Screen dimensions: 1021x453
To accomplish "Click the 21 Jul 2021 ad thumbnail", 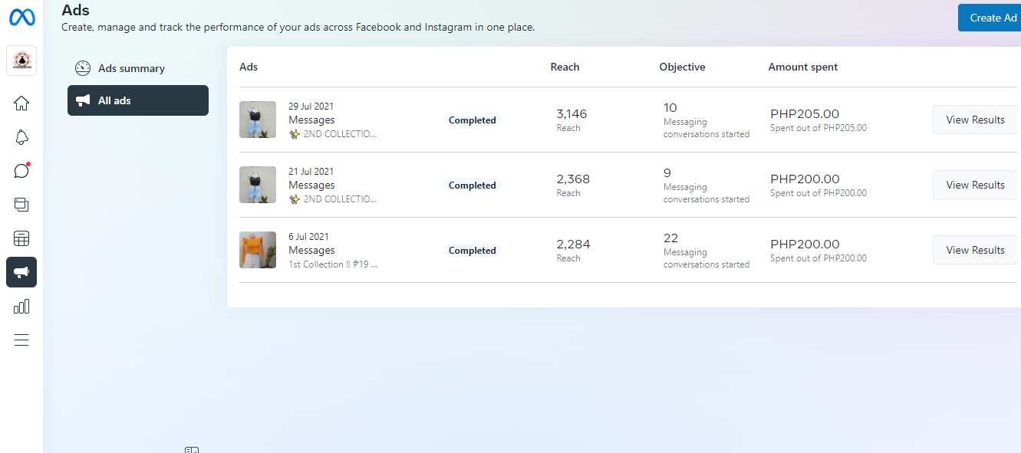I will tap(258, 185).
